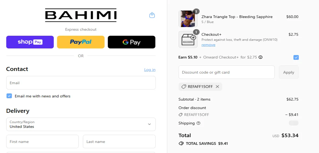Click the BAHIMI store logo

point(81,15)
